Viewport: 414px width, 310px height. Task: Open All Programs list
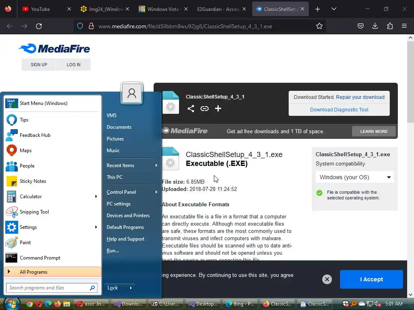pos(53,272)
